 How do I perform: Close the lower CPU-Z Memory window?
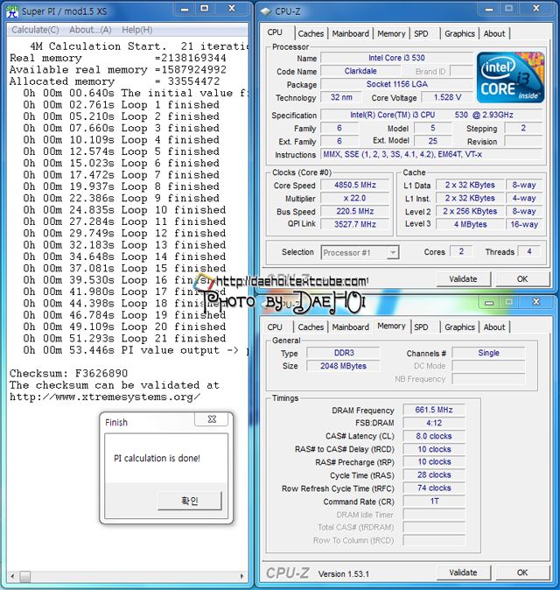click(x=536, y=302)
